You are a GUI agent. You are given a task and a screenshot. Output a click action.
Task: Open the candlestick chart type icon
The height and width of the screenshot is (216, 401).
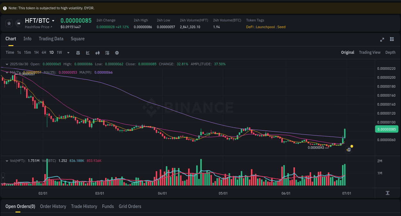pos(97,52)
